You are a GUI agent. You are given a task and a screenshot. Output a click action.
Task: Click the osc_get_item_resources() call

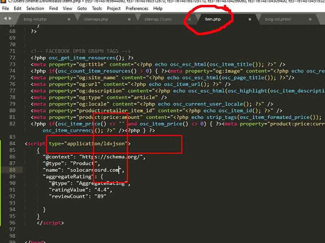[86, 58]
